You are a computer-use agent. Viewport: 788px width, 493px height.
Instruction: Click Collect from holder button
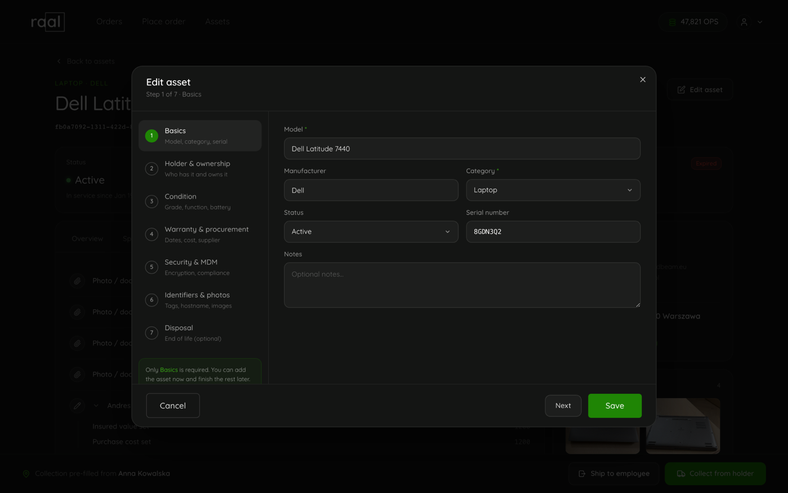pyautogui.click(x=715, y=474)
